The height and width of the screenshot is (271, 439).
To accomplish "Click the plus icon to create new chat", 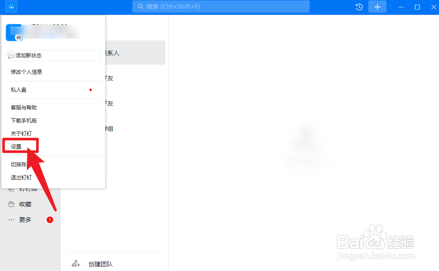I will [x=377, y=7].
